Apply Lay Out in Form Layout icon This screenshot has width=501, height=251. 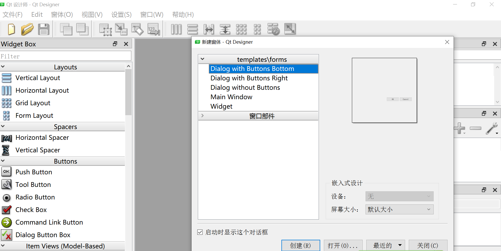point(257,29)
